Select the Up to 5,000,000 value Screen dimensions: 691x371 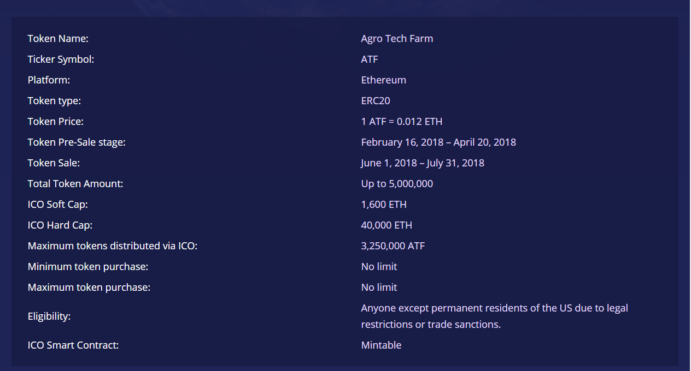pos(397,184)
